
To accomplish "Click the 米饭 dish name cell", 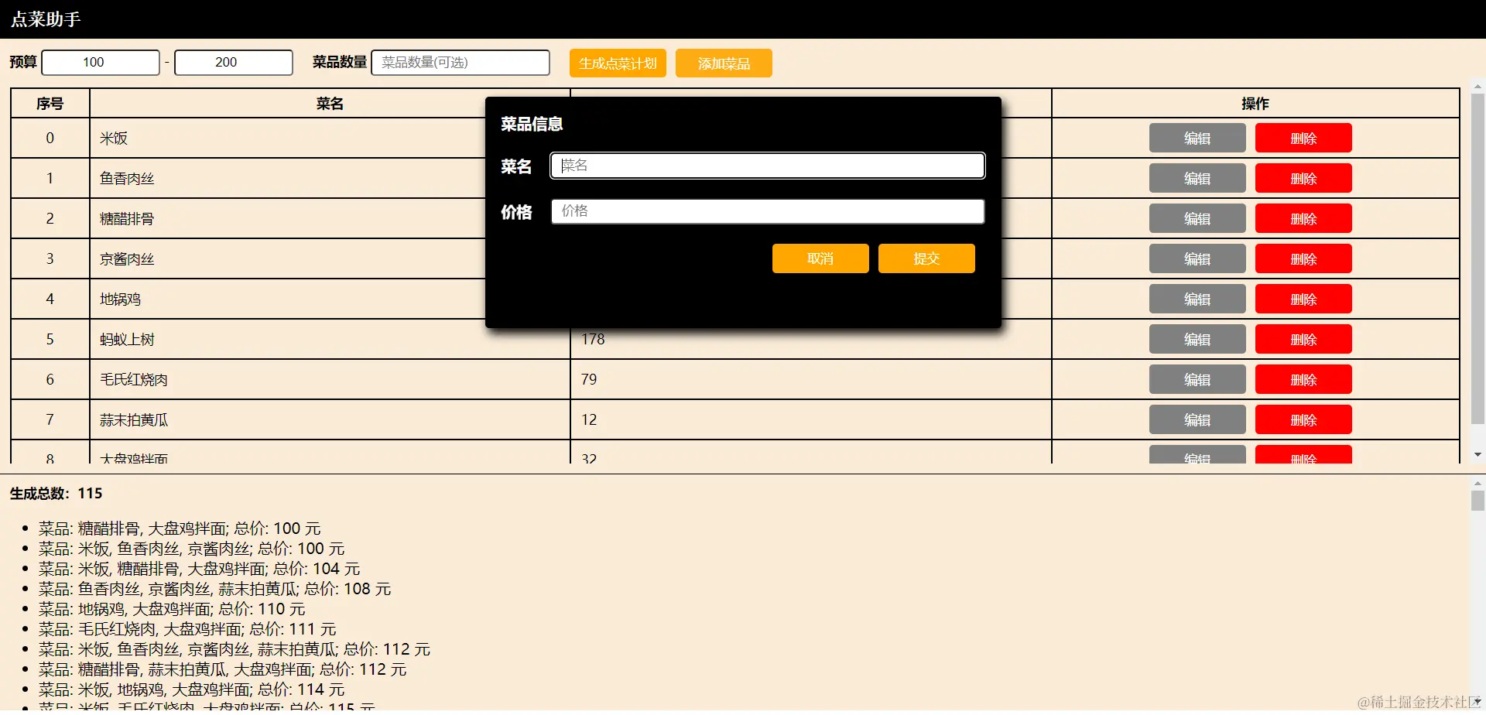I will coord(288,139).
